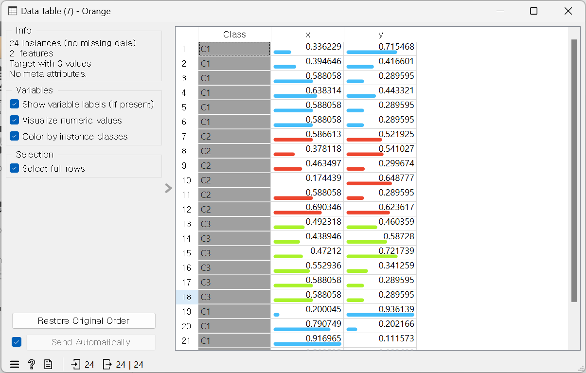This screenshot has height=373, width=586.
Task: Click x value 0.336229
Action: 323,47
